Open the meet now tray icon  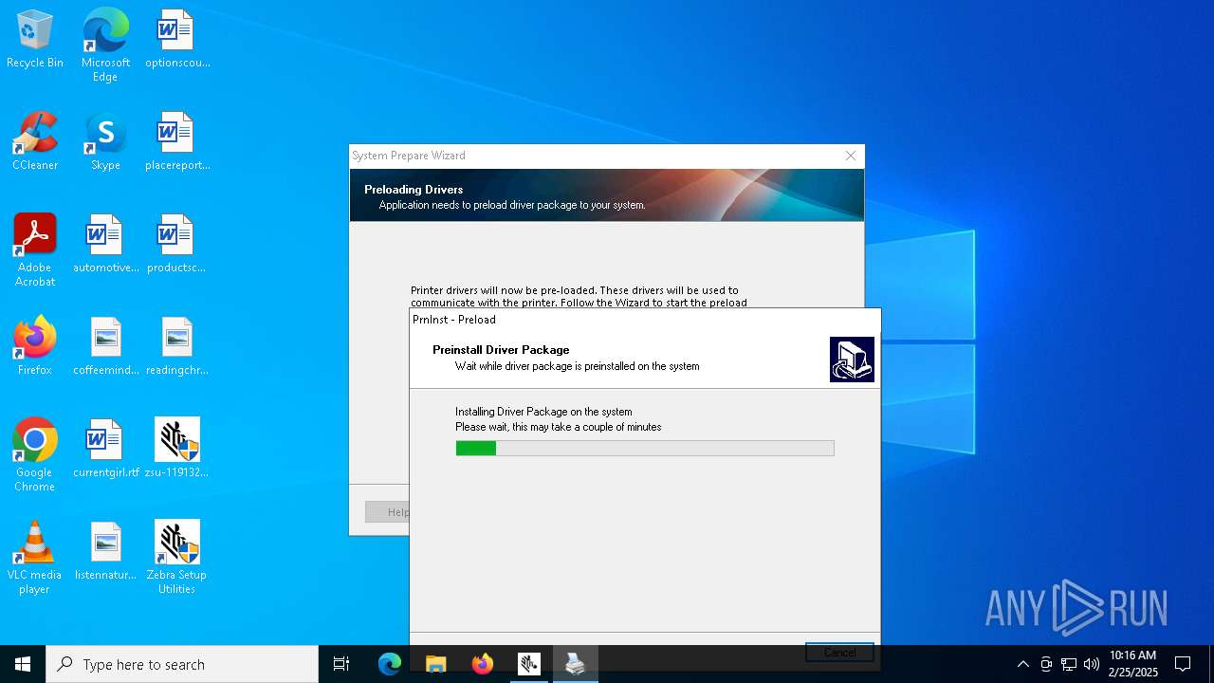tap(1046, 664)
